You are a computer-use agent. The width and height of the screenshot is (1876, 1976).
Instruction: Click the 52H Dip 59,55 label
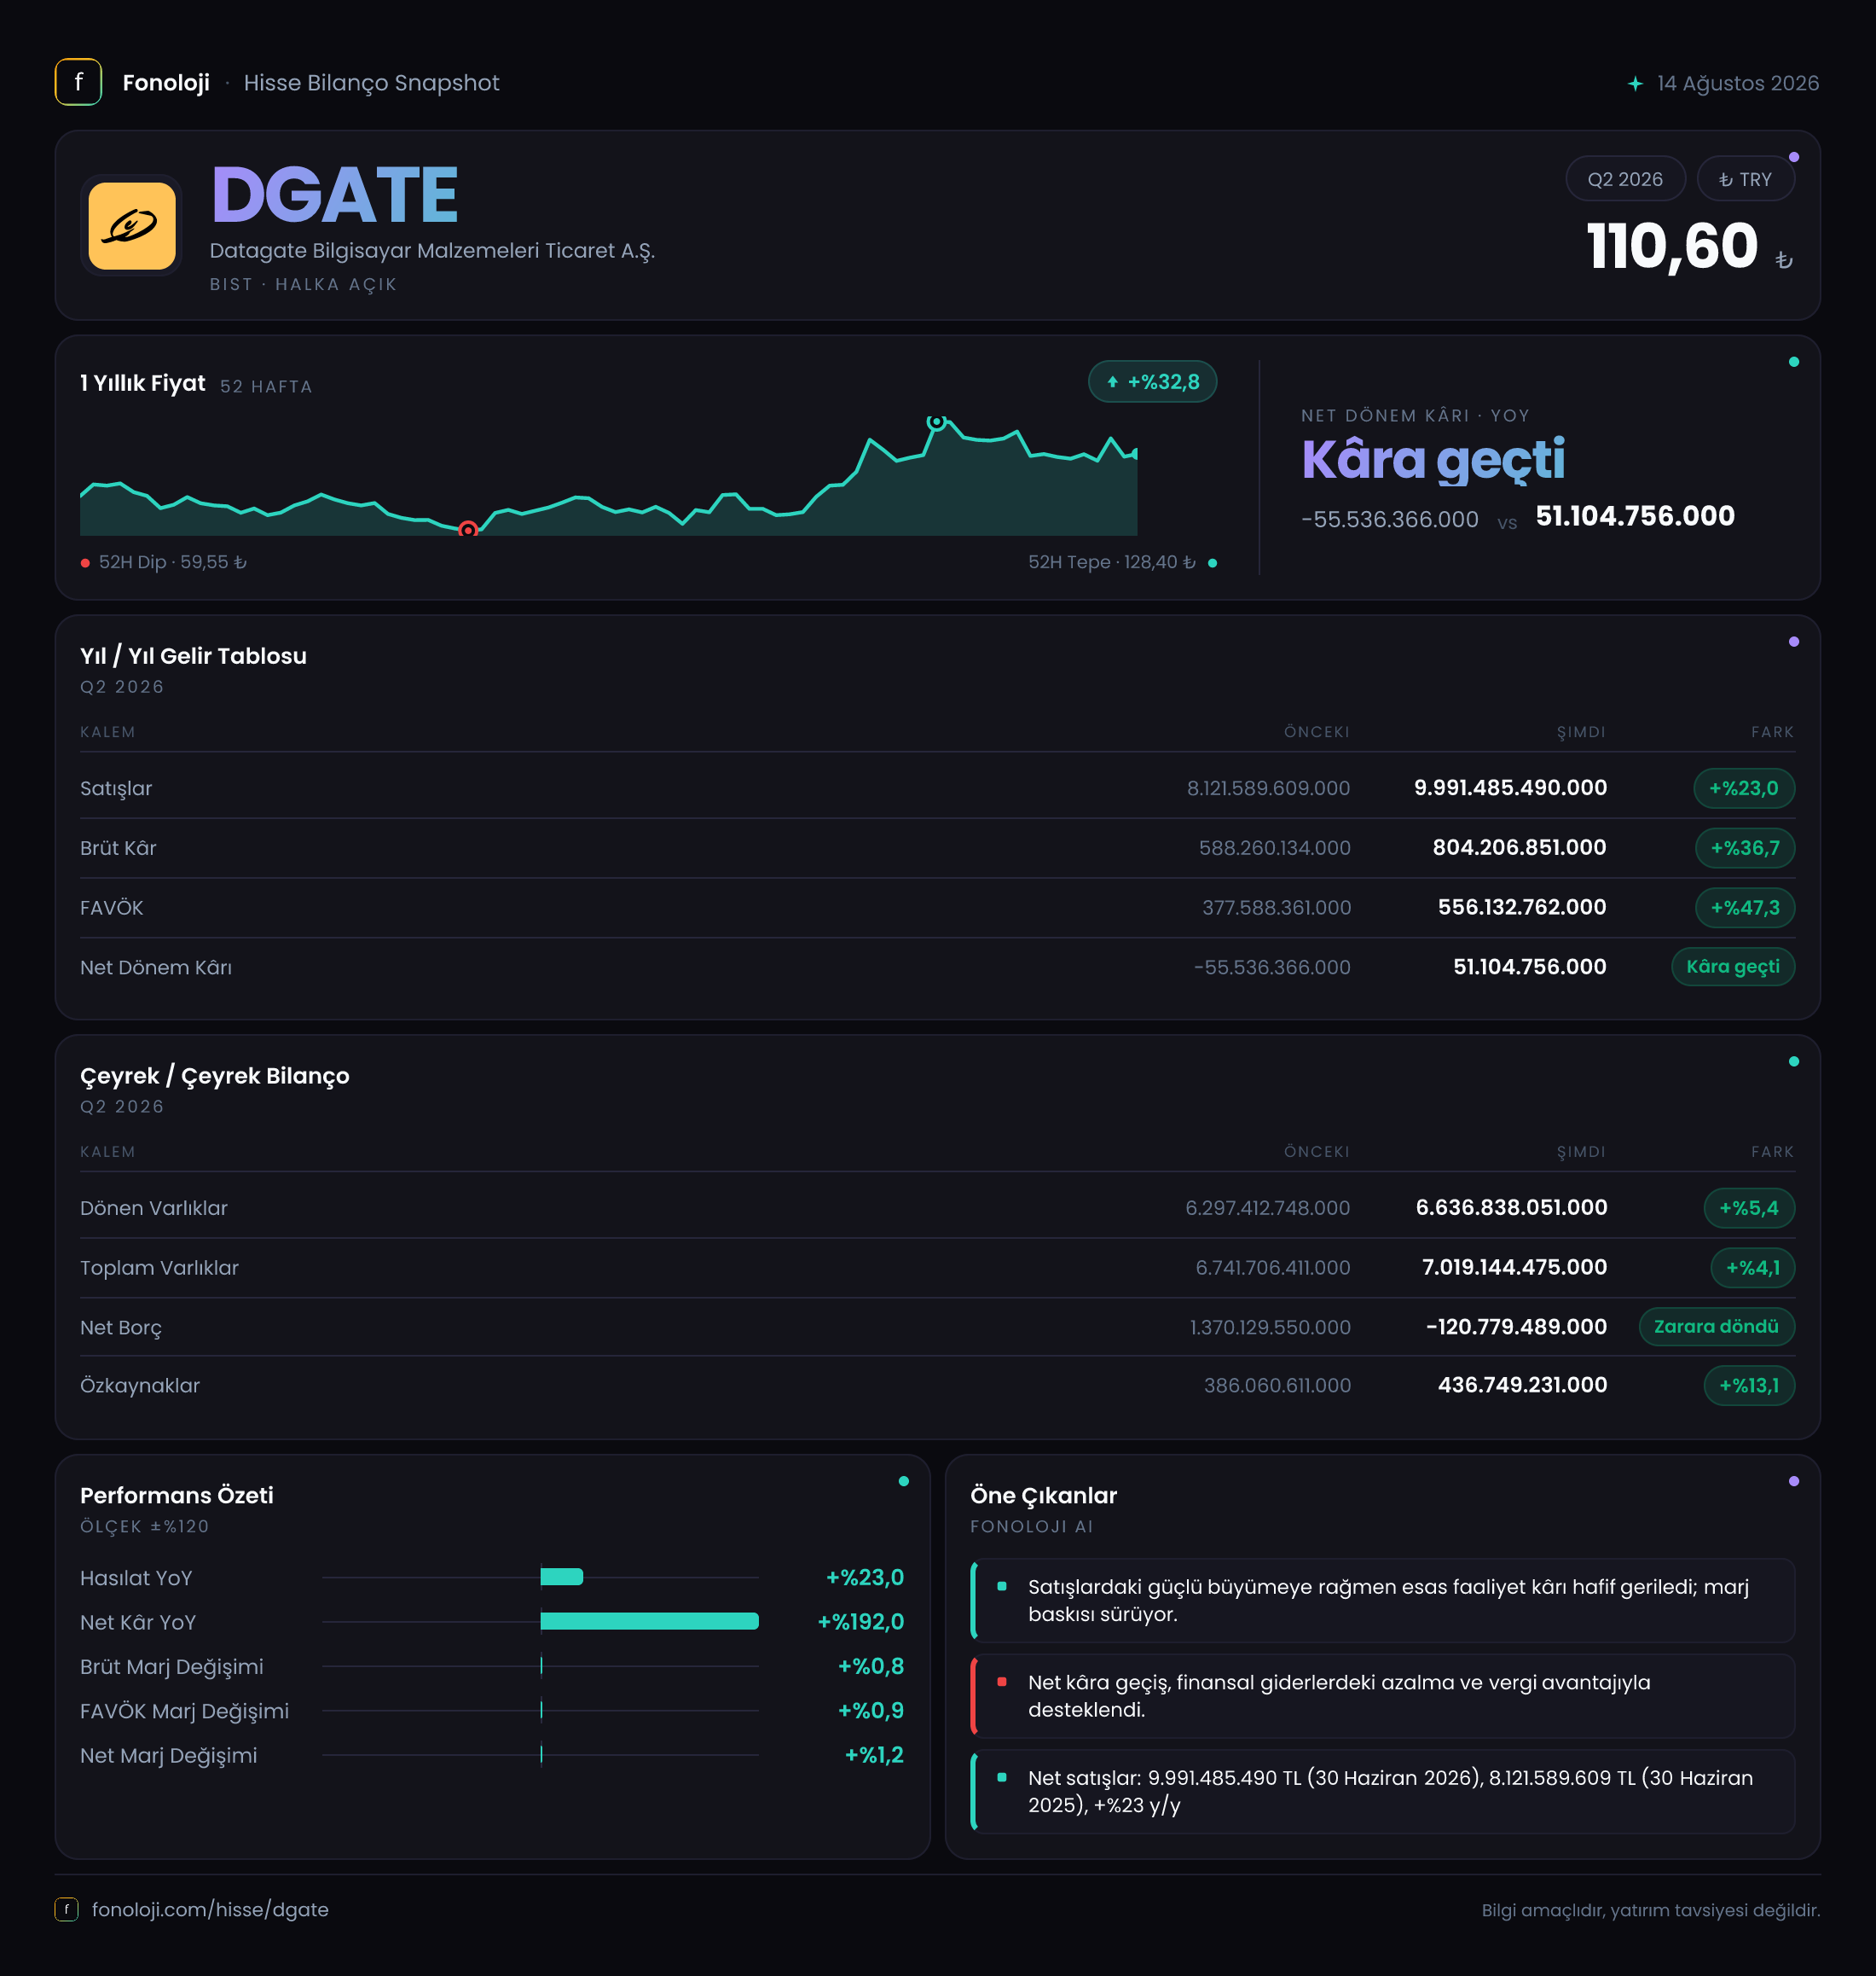(172, 562)
